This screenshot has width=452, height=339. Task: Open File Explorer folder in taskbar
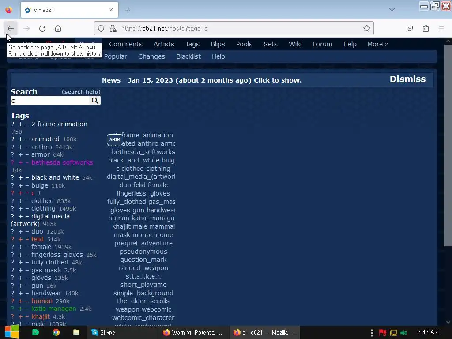tap(76, 332)
